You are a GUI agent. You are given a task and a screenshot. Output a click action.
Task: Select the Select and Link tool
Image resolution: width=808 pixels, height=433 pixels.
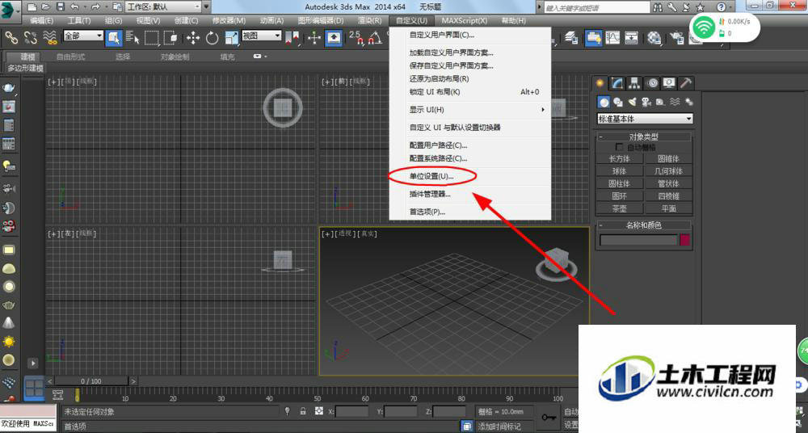11,38
